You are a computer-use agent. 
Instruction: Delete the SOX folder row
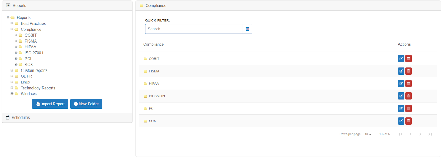point(409,121)
